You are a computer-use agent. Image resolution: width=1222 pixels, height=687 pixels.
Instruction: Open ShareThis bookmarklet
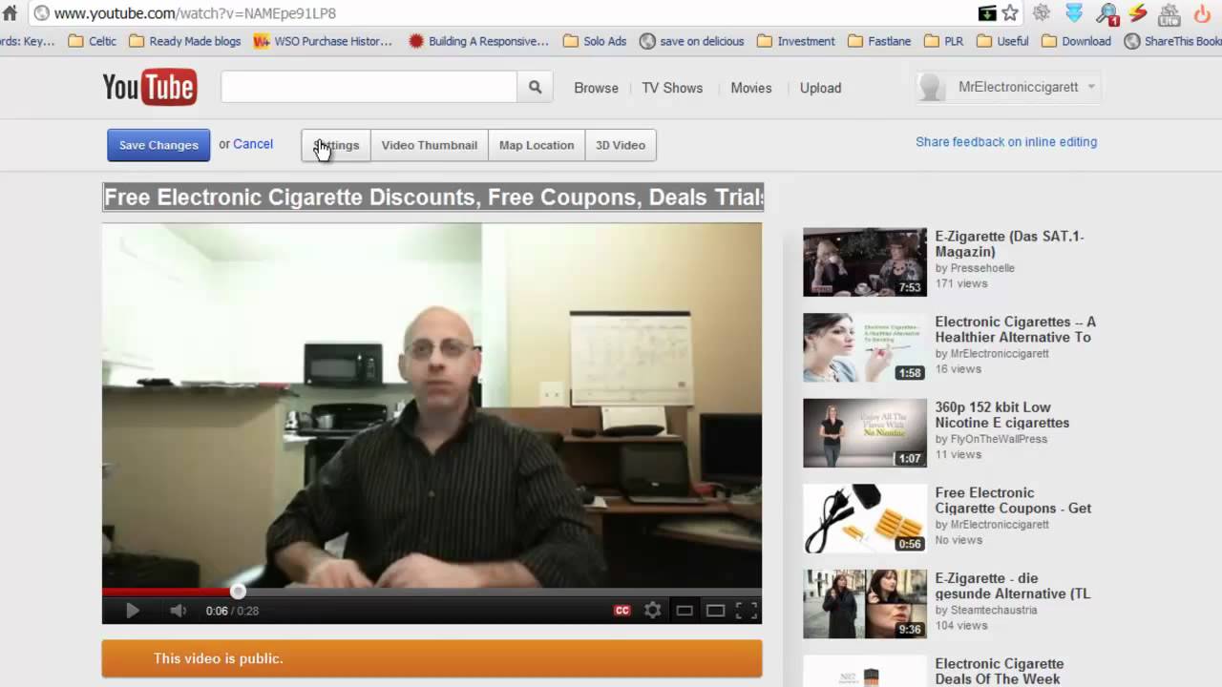click(1173, 41)
